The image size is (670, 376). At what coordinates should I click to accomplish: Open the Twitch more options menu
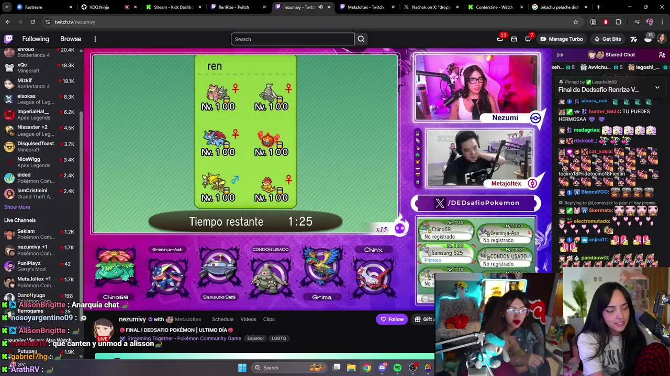tap(95, 39)
